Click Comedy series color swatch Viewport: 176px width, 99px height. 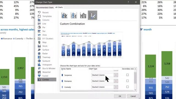(62, 87)
